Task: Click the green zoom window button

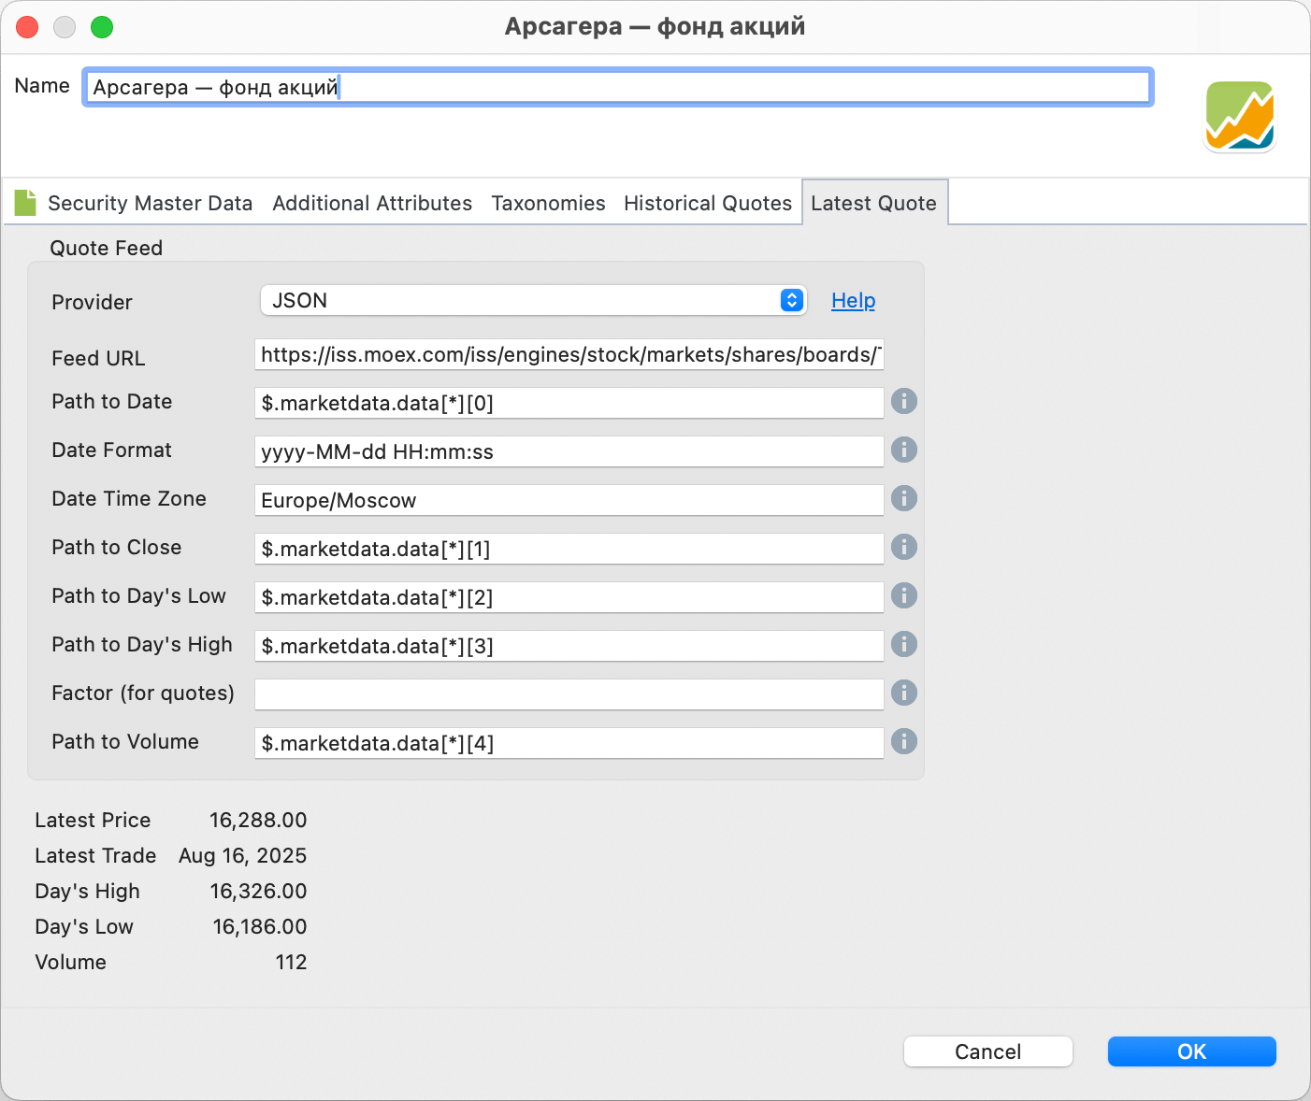Action: point(102,27)
